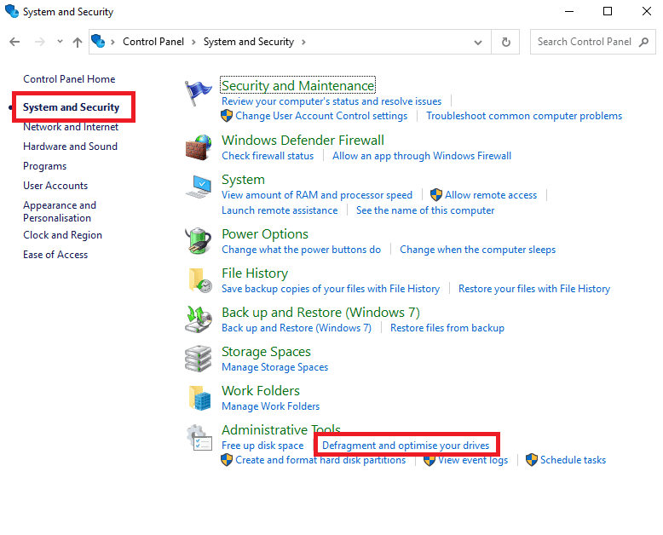Open Change User Account Control settings
This screenshot has height=535, width=663.
pos(321,116)
